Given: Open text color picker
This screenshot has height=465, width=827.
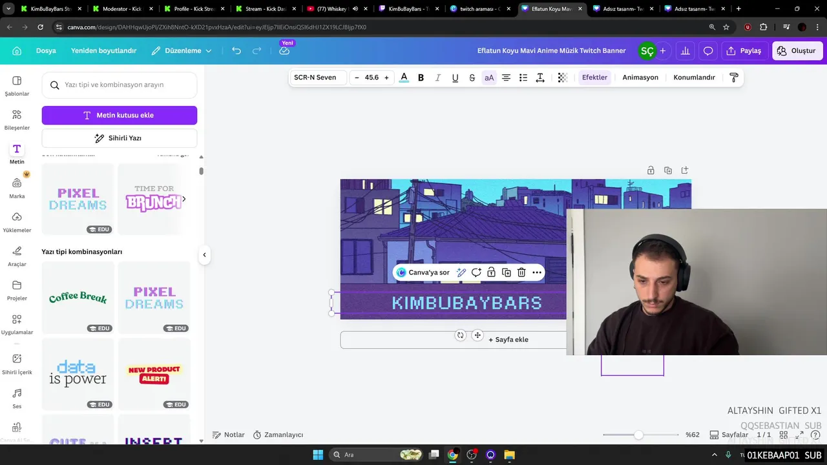Looking at the screenshot, I should tap(404, 77).
